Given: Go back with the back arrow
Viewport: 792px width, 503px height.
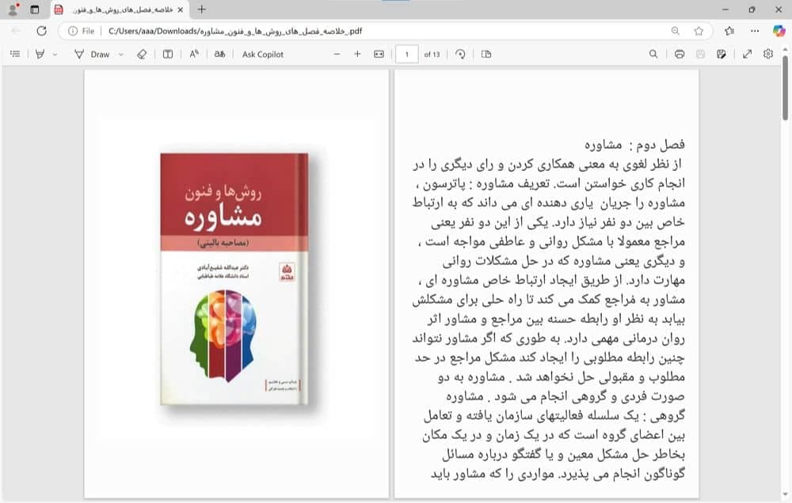Looking at the screenshot, I should pyautogui.click(x=16, y=31).
